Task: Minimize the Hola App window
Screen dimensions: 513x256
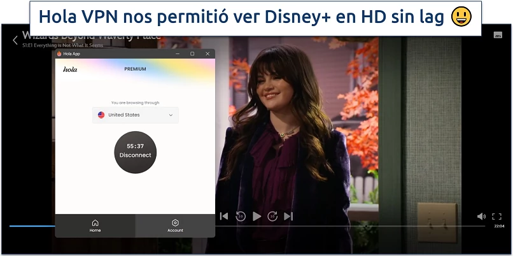Action: click(178, 53)
